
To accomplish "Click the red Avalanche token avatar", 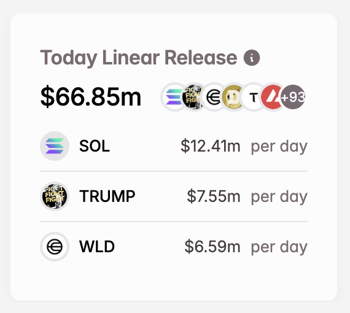I will 271,97.
